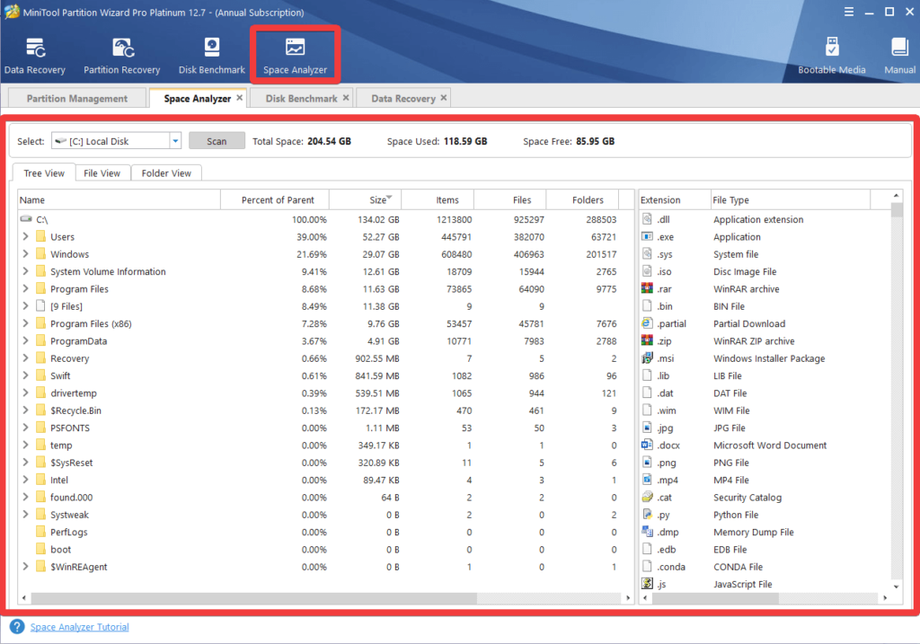The height and width of the screenshot is (644, 920).
Task: Click the Users folder icon
Action: point(40,236)
